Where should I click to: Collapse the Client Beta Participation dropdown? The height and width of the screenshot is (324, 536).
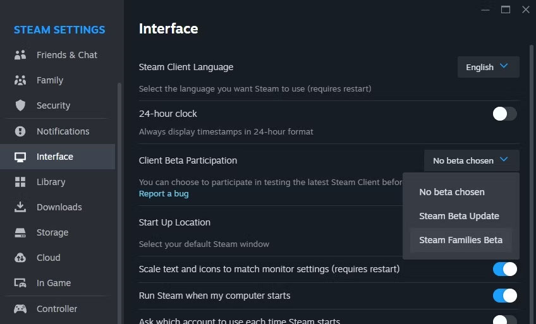point(472,160)
